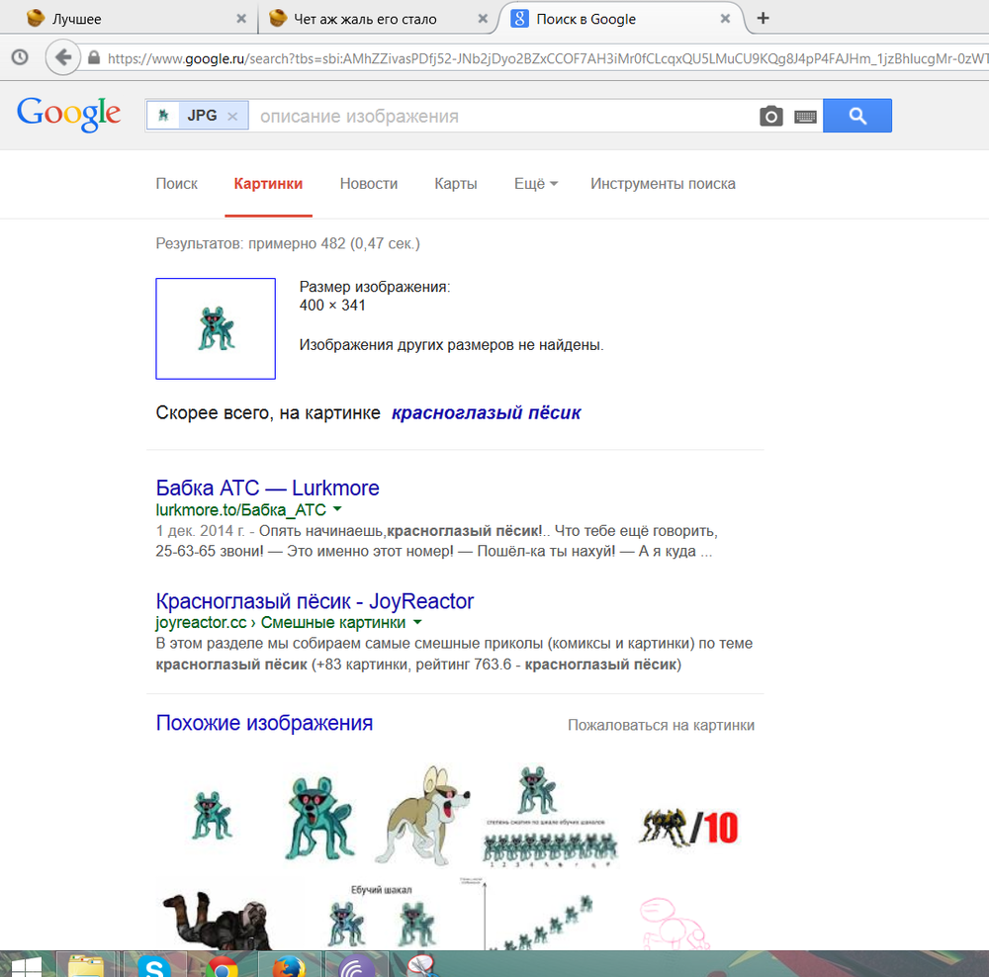The image size is (989, 977).
Task: Launch Chrome from the taskbar
Action: 221,966
